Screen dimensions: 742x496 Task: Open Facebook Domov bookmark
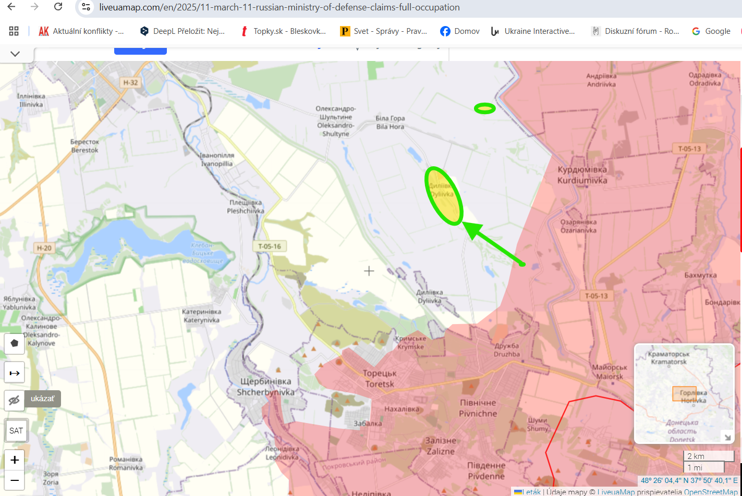pos(459,31)
